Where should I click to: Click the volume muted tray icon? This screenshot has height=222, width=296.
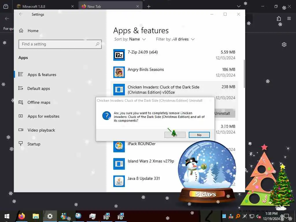pos(259,216)
